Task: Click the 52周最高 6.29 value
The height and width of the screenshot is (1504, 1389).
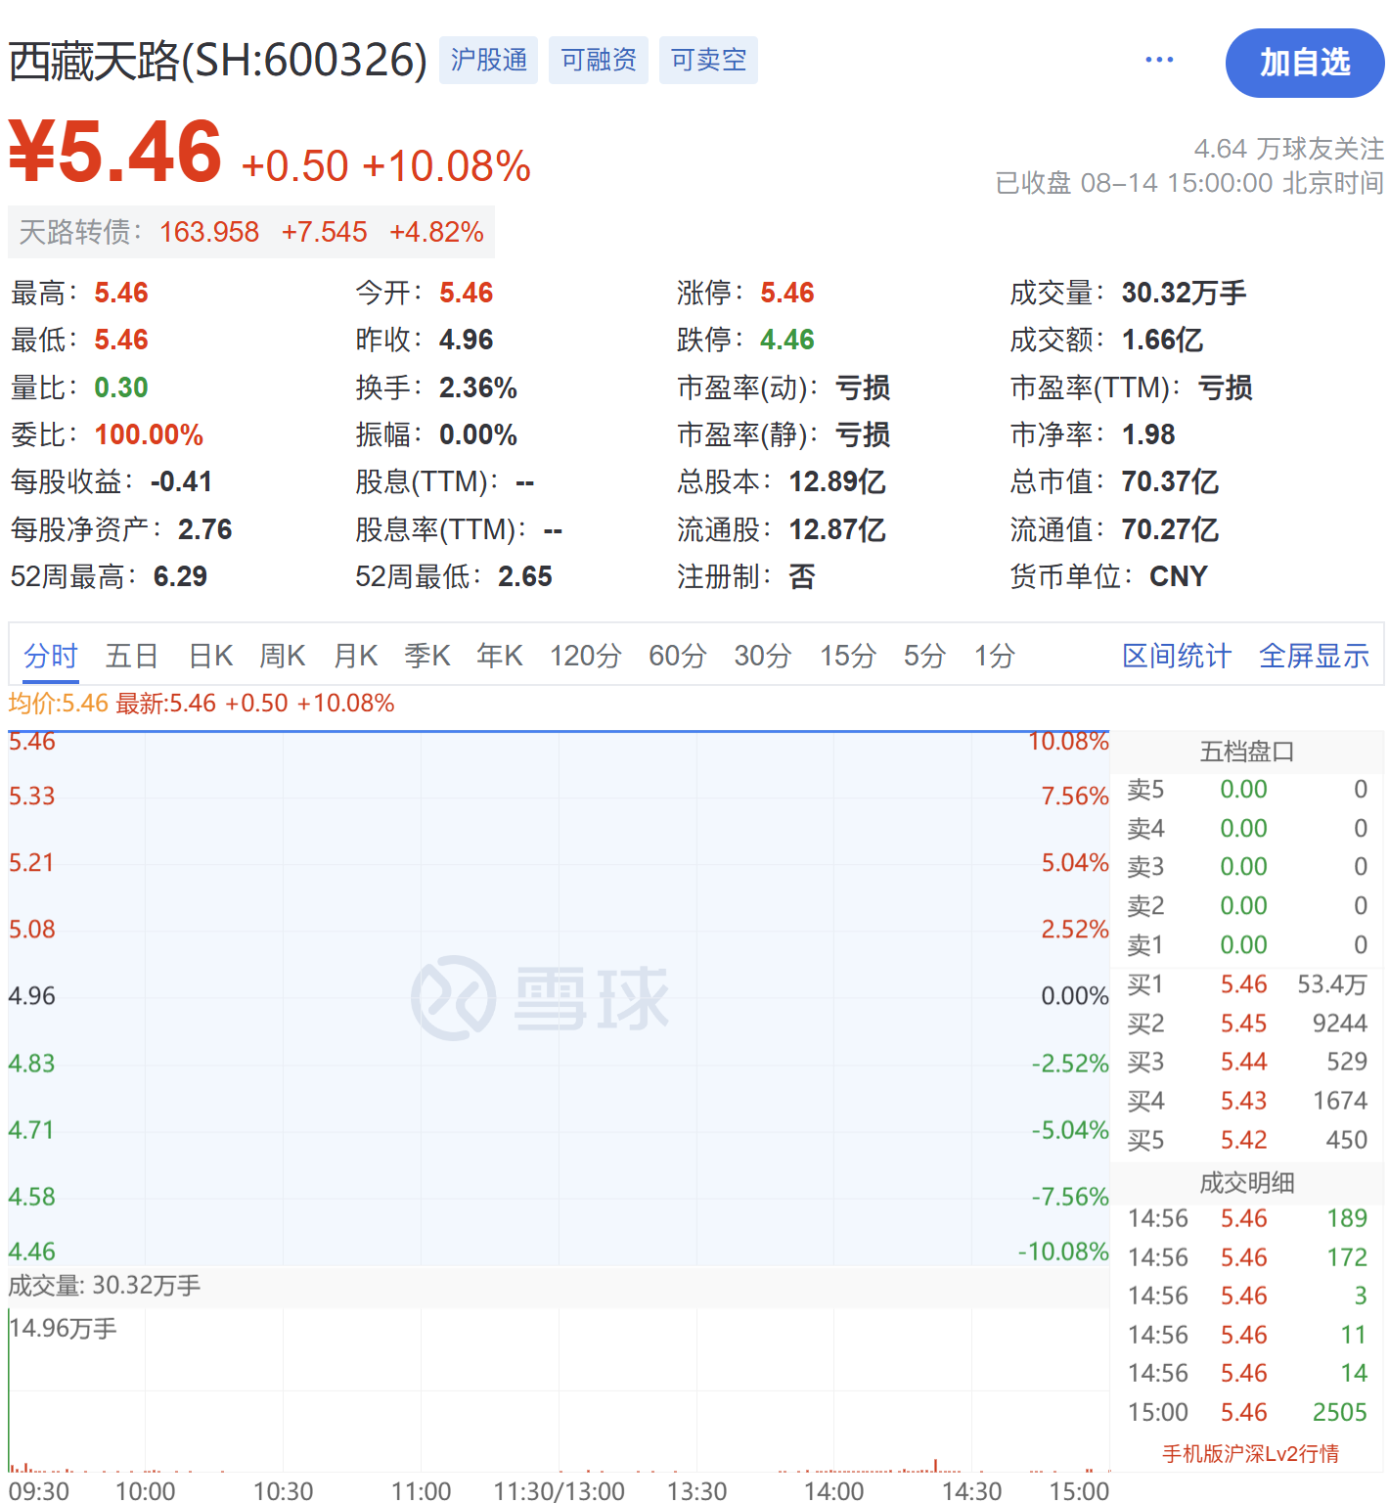Action: point(180,576)
